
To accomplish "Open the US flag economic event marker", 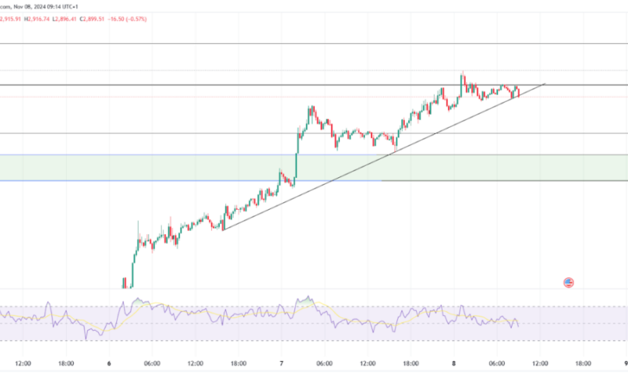I will (568, 283).
